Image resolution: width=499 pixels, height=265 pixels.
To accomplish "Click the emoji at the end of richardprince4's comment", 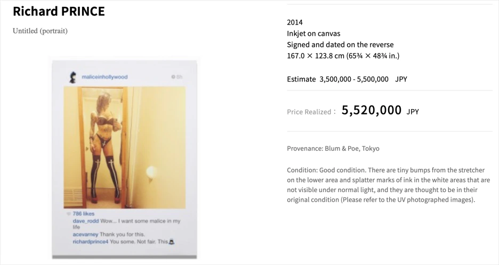I will [172, 242].
